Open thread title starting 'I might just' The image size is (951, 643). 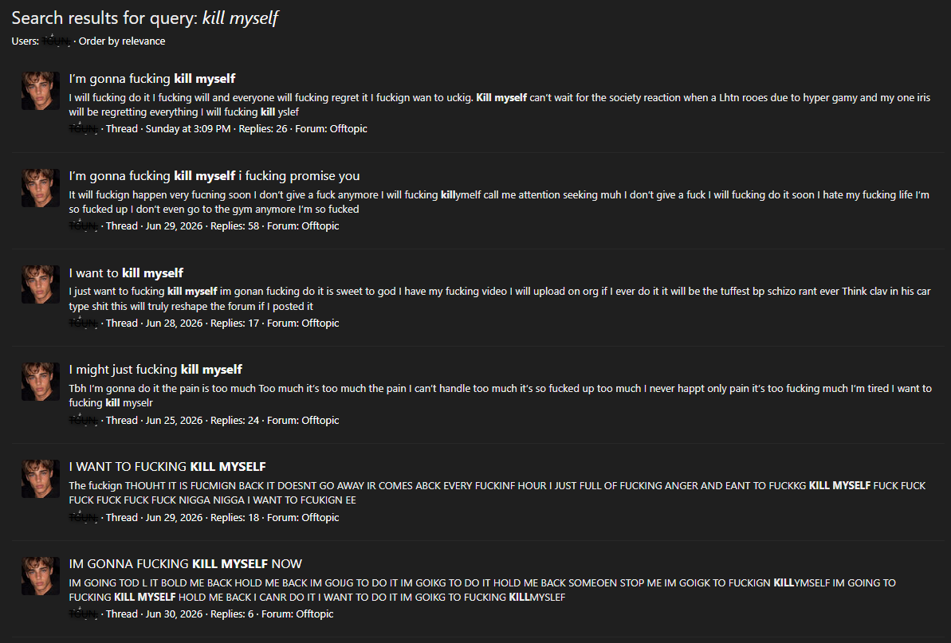coord(155,370)
